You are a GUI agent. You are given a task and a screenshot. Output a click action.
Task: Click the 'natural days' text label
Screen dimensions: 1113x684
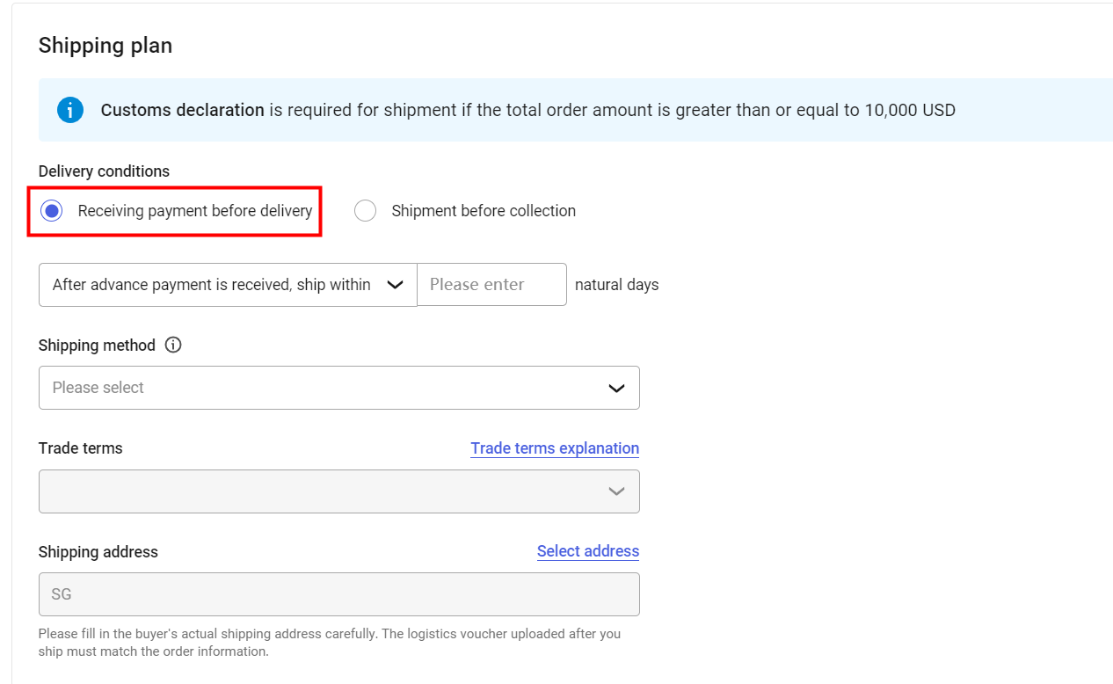[x=616, y=285]
